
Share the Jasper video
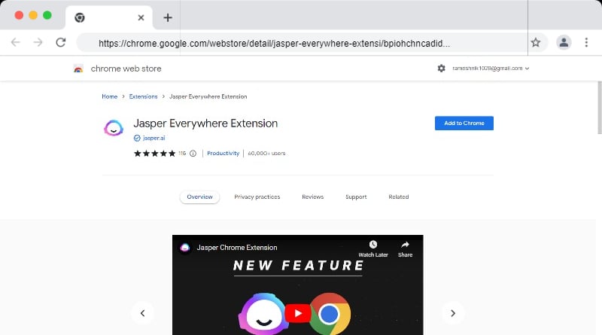coord(405,249)
